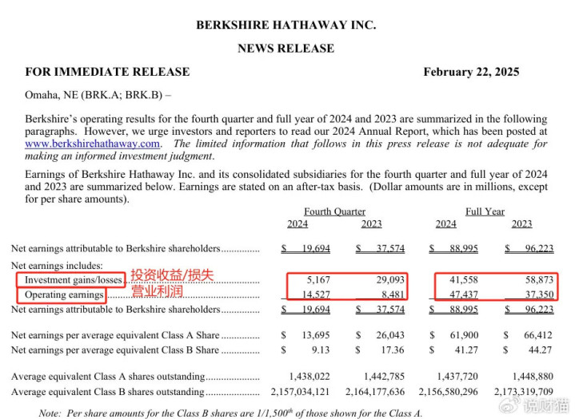Click the Omaha, NE (BRK.A; BRK.B) line

coord(98,95)
